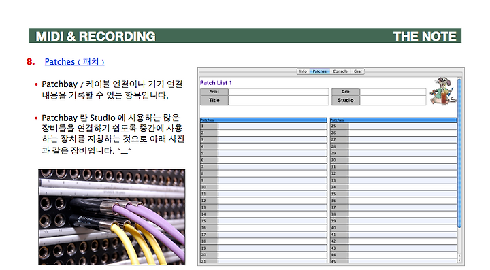Select patch row 42 field
This screenshot has height=270, width=490.
402,241
